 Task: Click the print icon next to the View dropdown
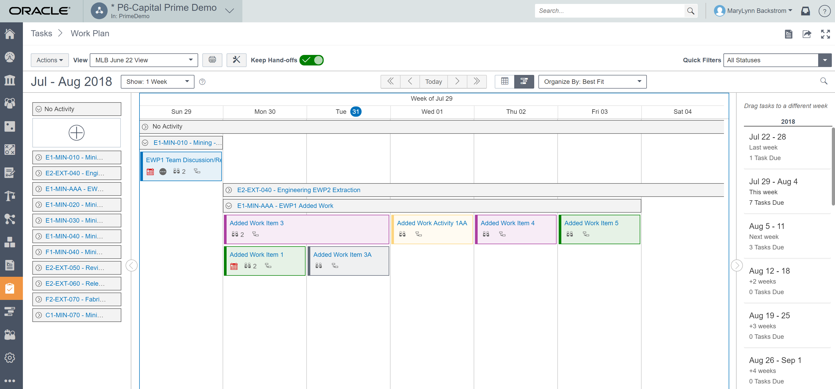point(212,60)
